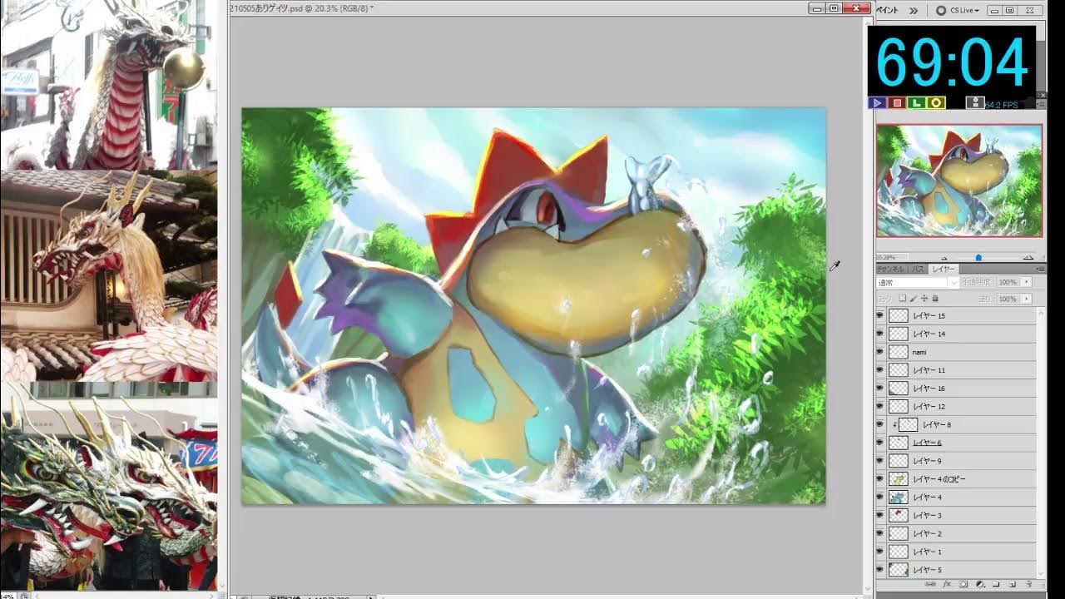The height and width of the screenshot is (599, 1065).
Task: Click the bottom dragon heads reference photo
Action: pos(108,487)
